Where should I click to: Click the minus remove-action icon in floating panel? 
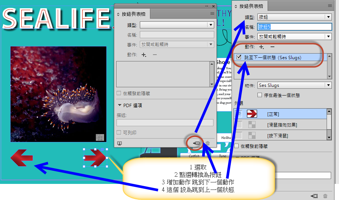(x=154, y=55)
